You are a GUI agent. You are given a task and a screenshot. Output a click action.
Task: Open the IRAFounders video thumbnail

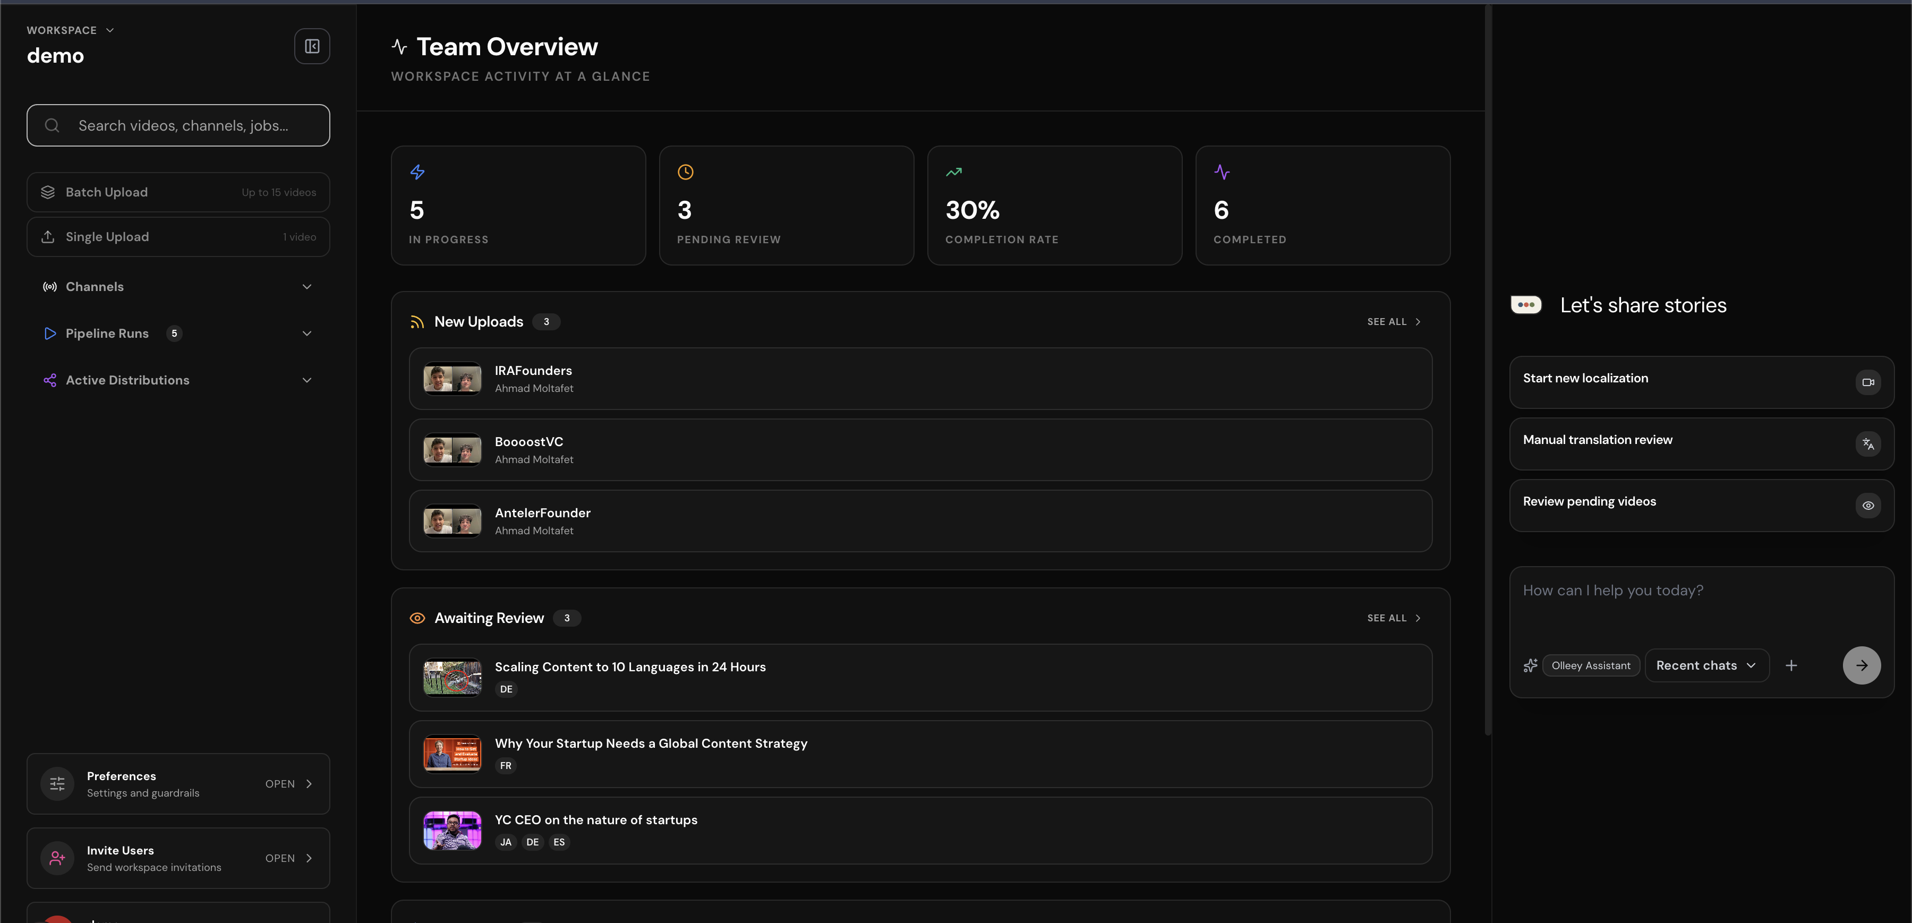pos(451,379)
